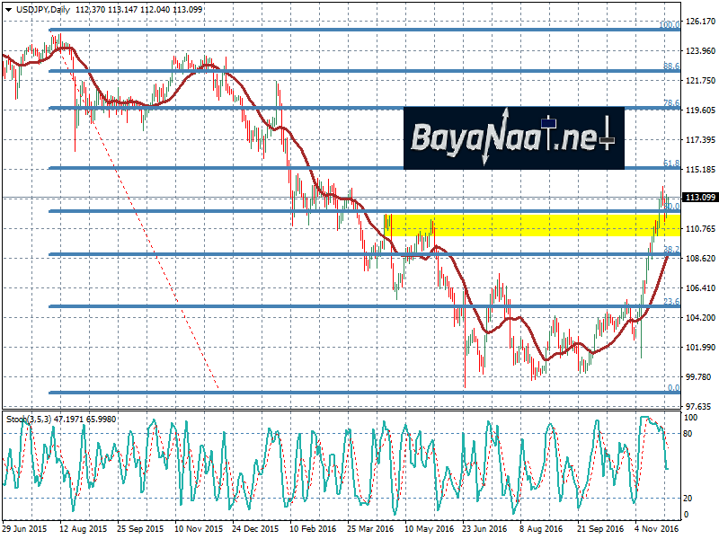Screen dimensions: 719x539
Task: Click the current price tag 113.099
Action: 701,198
